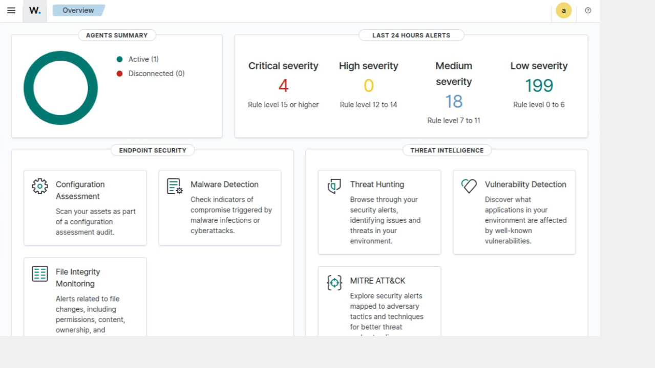
Task: Click the Active (1) agents legend
Action: point(138,59)
